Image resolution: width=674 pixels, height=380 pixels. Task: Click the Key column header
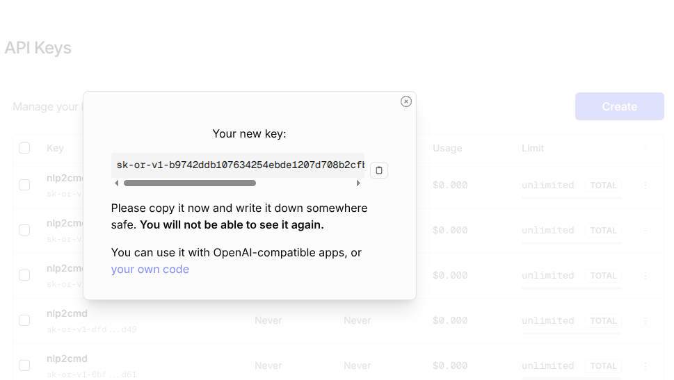[55, 148]
